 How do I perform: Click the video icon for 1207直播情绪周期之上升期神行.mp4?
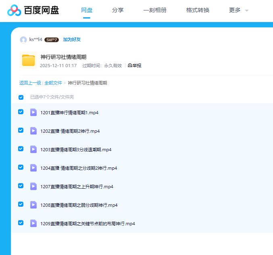(33, 186)
